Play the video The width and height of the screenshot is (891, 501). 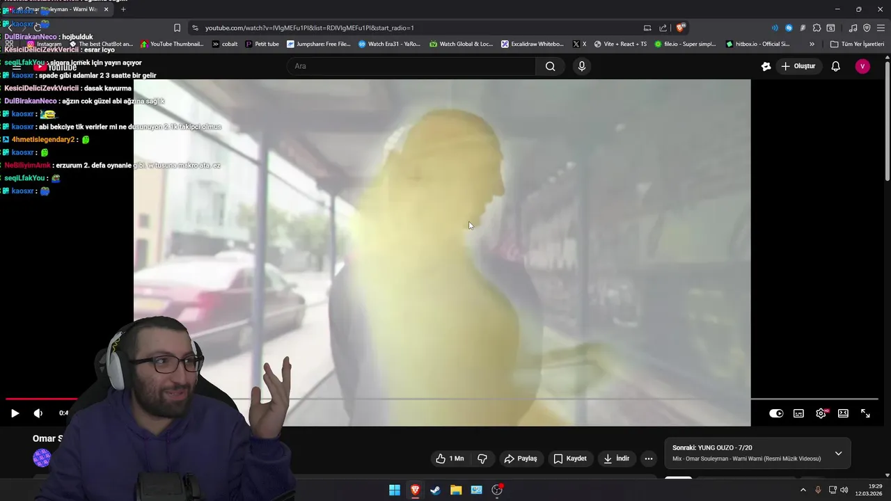15,413
